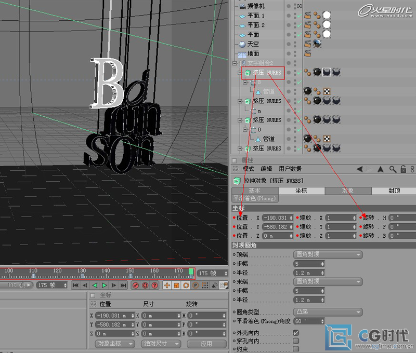
Task: Open the timeline options page icon
Action: [224, 285]
